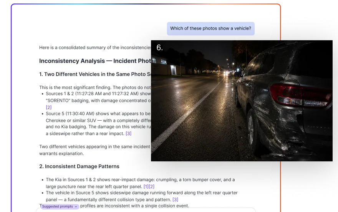Click the 'Here is a consolidated summary' intro line

[95, 48]
